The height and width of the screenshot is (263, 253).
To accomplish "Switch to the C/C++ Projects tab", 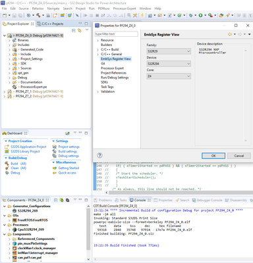I will coord(50,24).
